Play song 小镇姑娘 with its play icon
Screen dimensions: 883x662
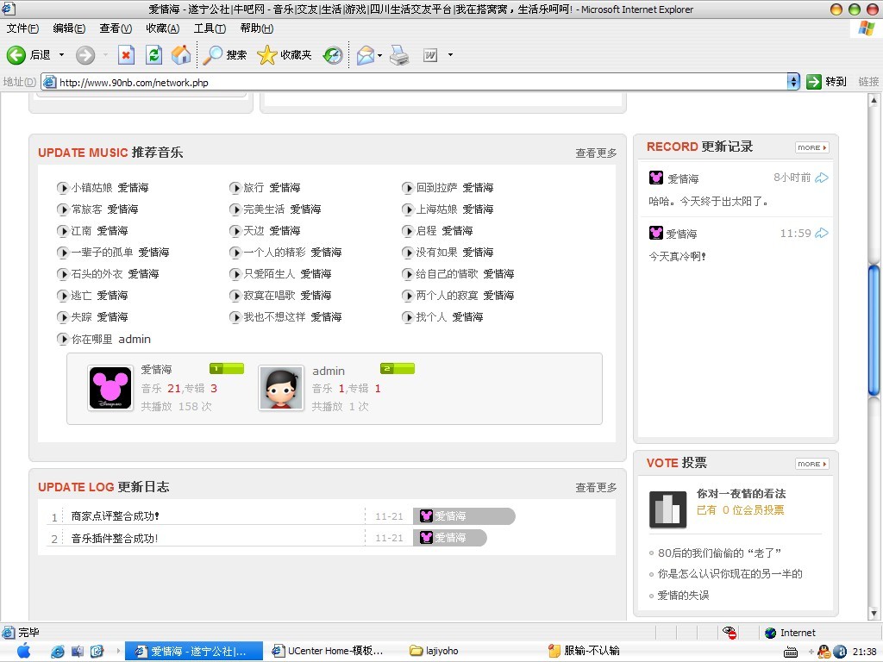[62, 187]
